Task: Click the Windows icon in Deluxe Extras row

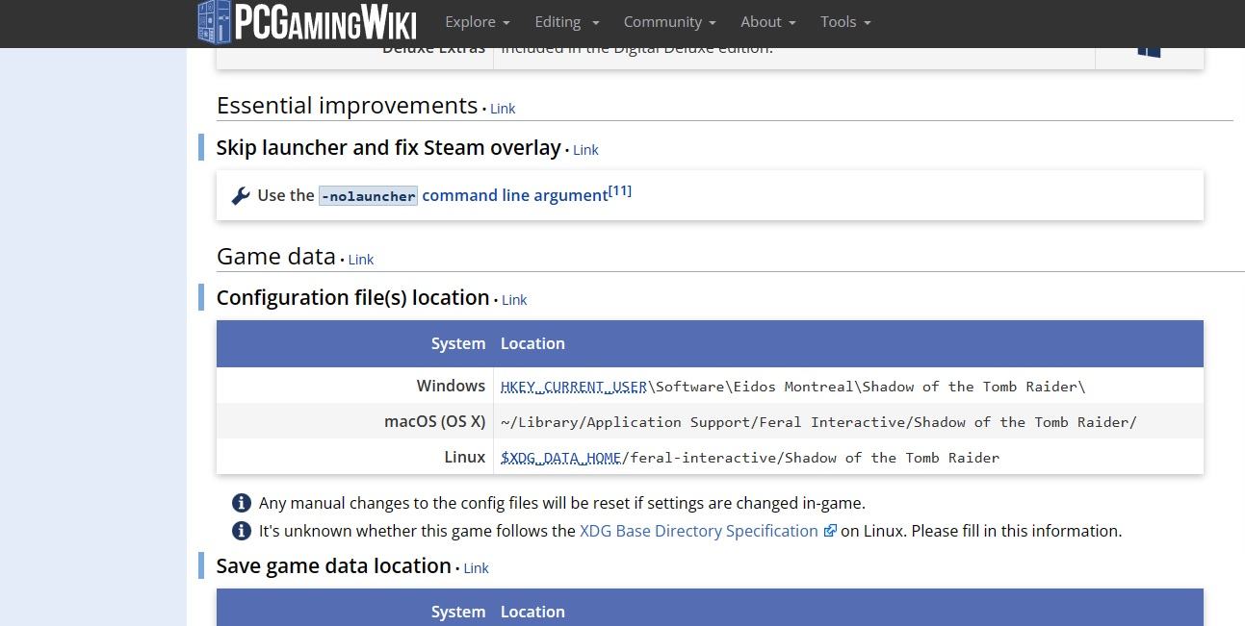Action: 1149,50
